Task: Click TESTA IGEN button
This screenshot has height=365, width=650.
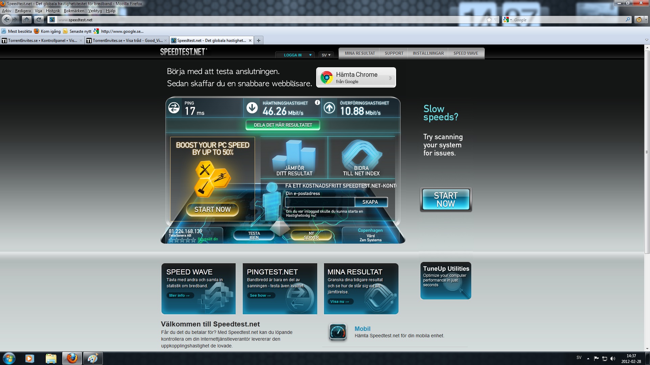Action: 254,236
